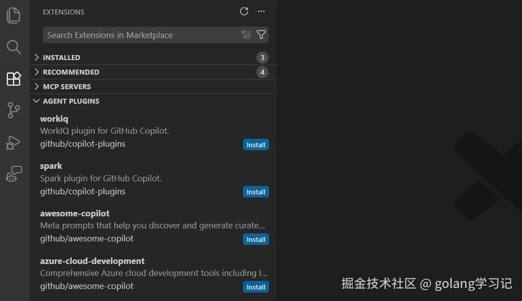Click 'Spark plugin for GitHub Copilot.' description

pyautogui.click(x=101, y=178)
